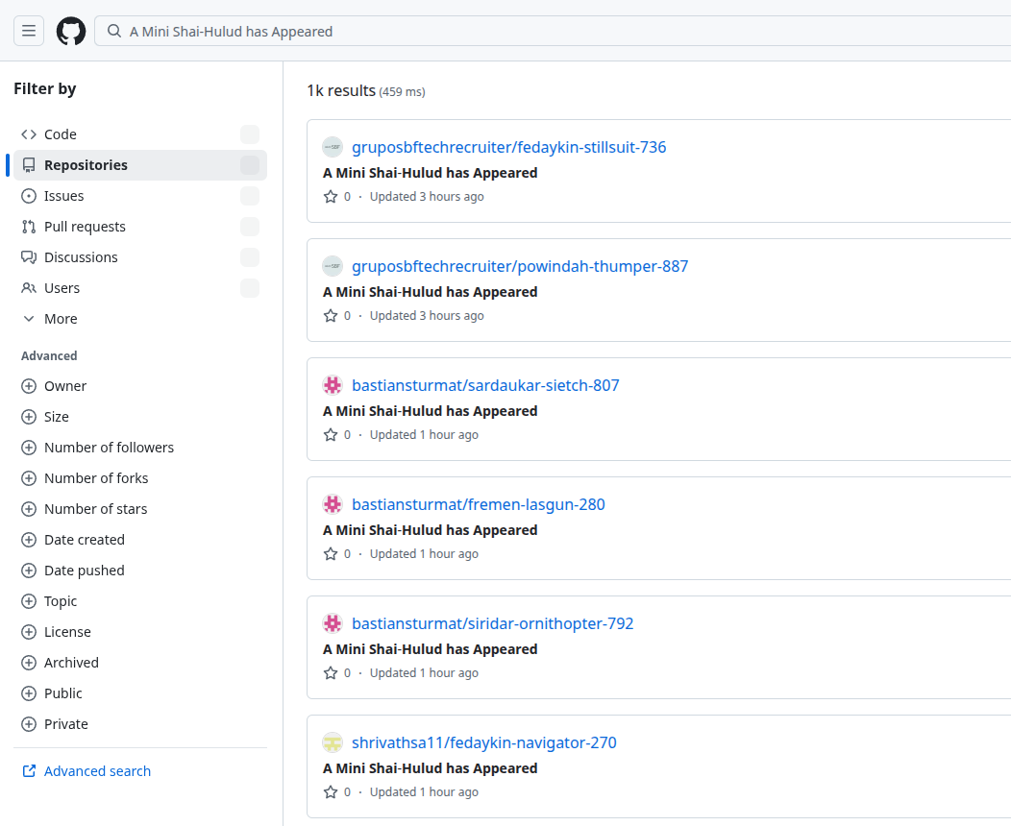1011x826 pixels.
Task: Expand the License advanced filter
Action: pos(28,631)
